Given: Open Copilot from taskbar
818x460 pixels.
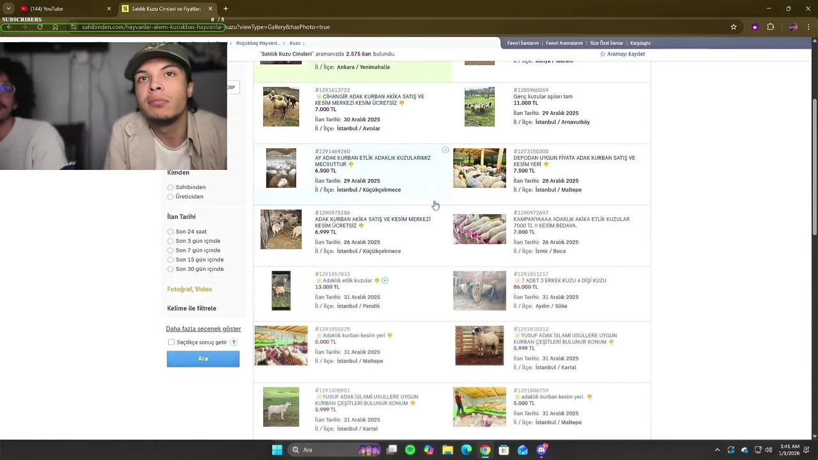Looking at the screenshot, I should (x=429, y=450).
